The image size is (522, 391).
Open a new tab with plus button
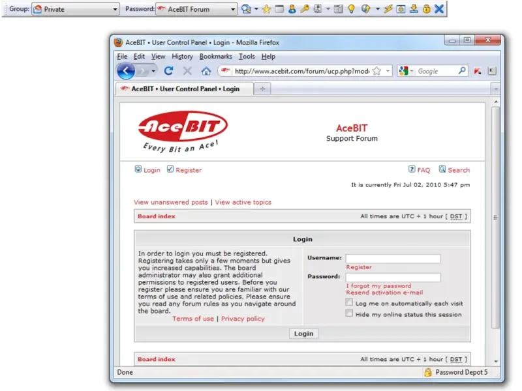[262, 89]
